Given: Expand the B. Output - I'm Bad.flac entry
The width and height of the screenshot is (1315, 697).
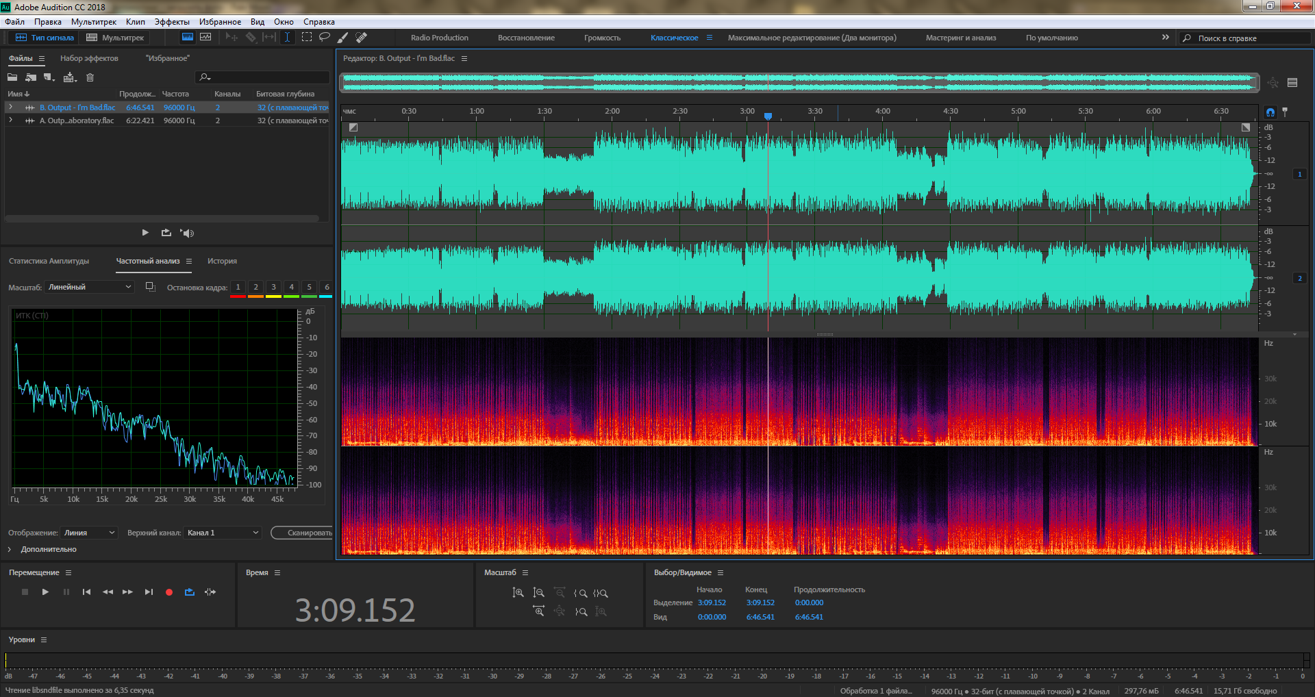Looking at the screenshot, I should [x=10, y=107].
